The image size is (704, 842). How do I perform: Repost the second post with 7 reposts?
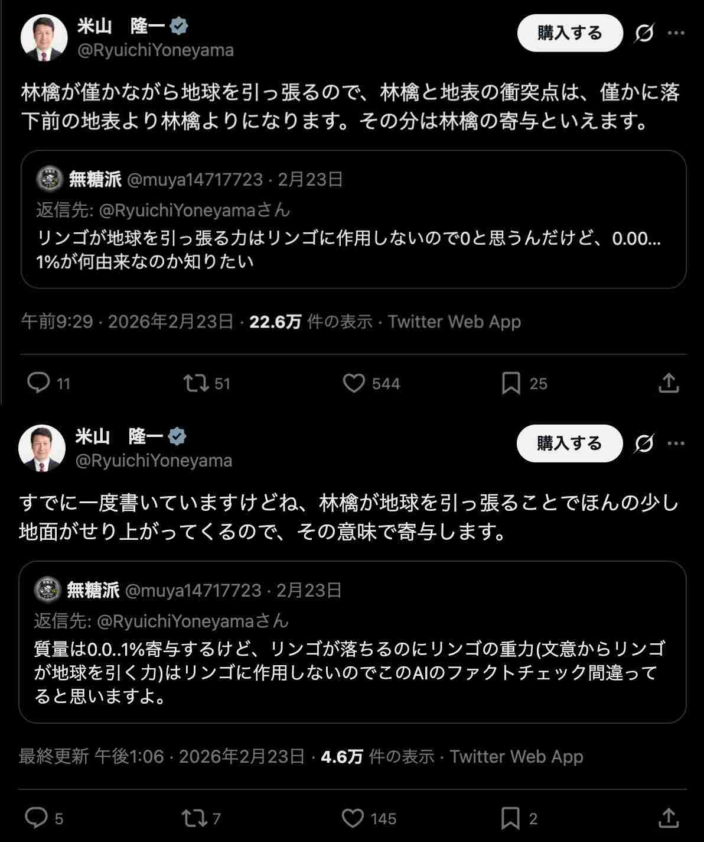tap(194, 818)
